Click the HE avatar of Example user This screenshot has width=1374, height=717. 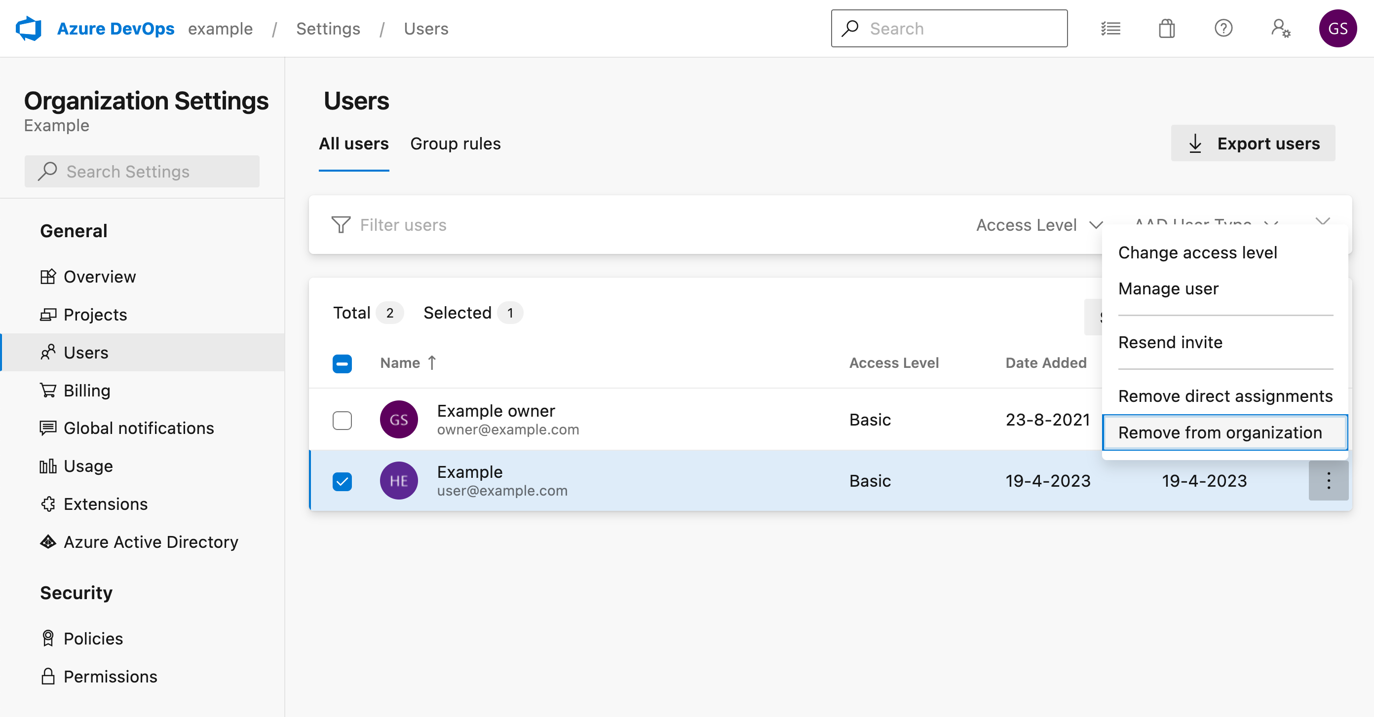click(x=398, y=480)
